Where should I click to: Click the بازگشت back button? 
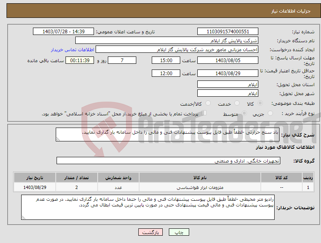(151, 232)
